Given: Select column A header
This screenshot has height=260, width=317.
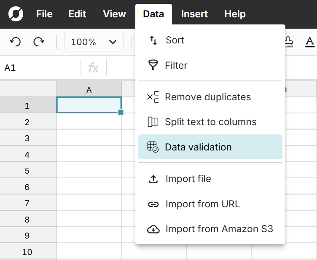Looking at the screenshot, I should [x=89, y=89].
